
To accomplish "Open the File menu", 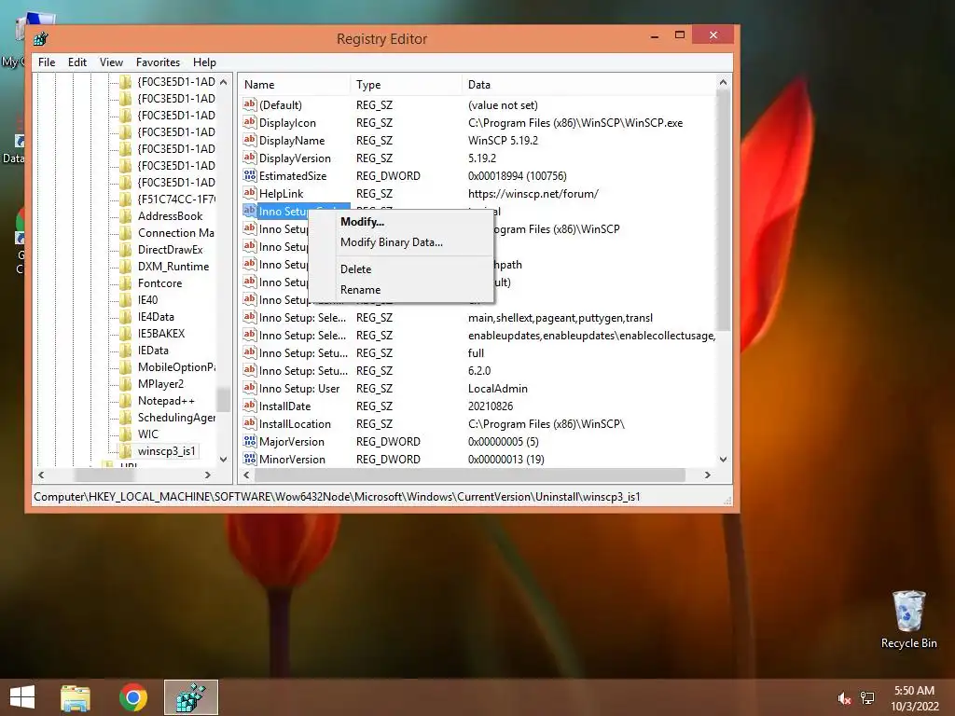I will (47, 62).
